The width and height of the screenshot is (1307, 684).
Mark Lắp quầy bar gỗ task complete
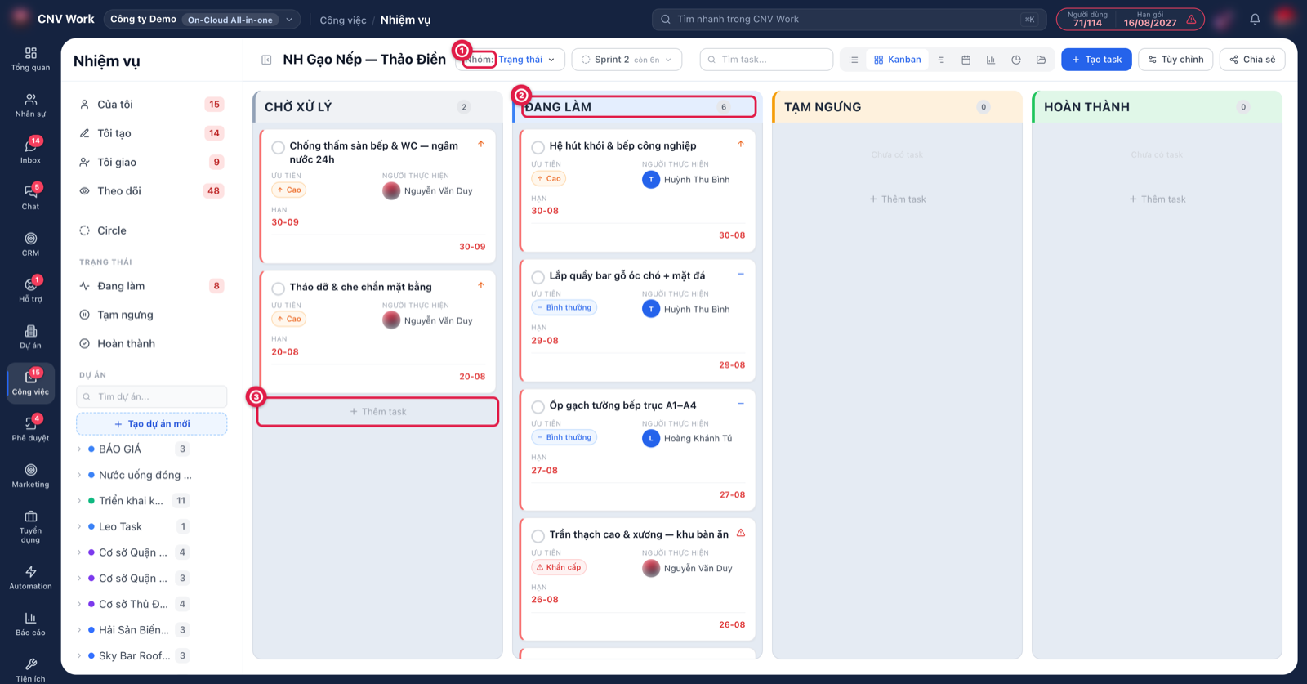coord(538,277)
